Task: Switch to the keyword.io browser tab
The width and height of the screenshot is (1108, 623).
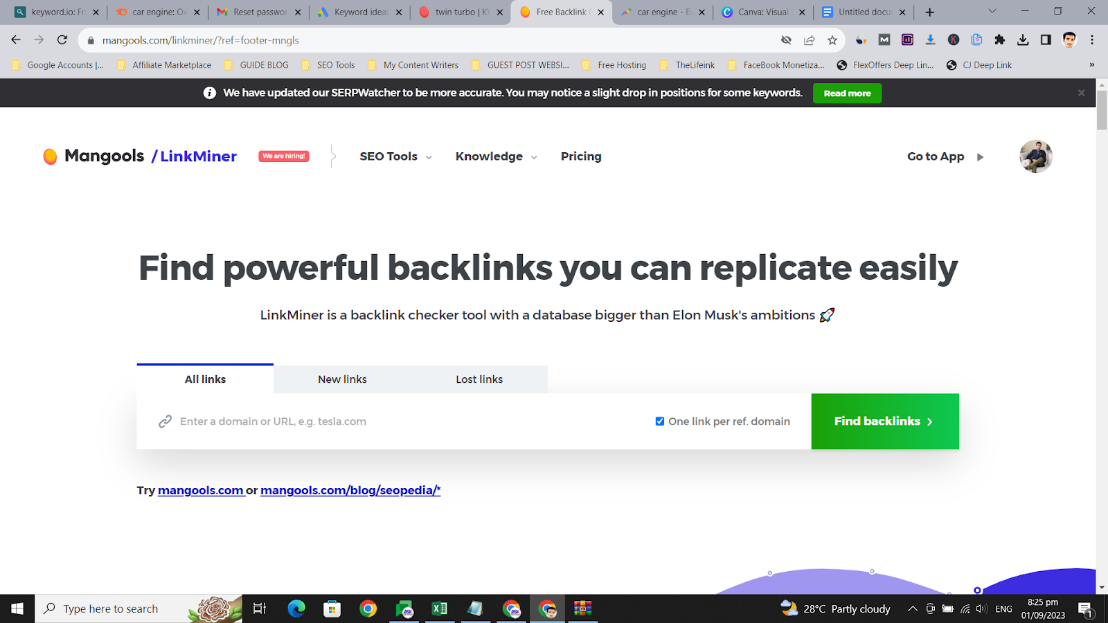Action: pyautogui.click(x=57, y=12)
